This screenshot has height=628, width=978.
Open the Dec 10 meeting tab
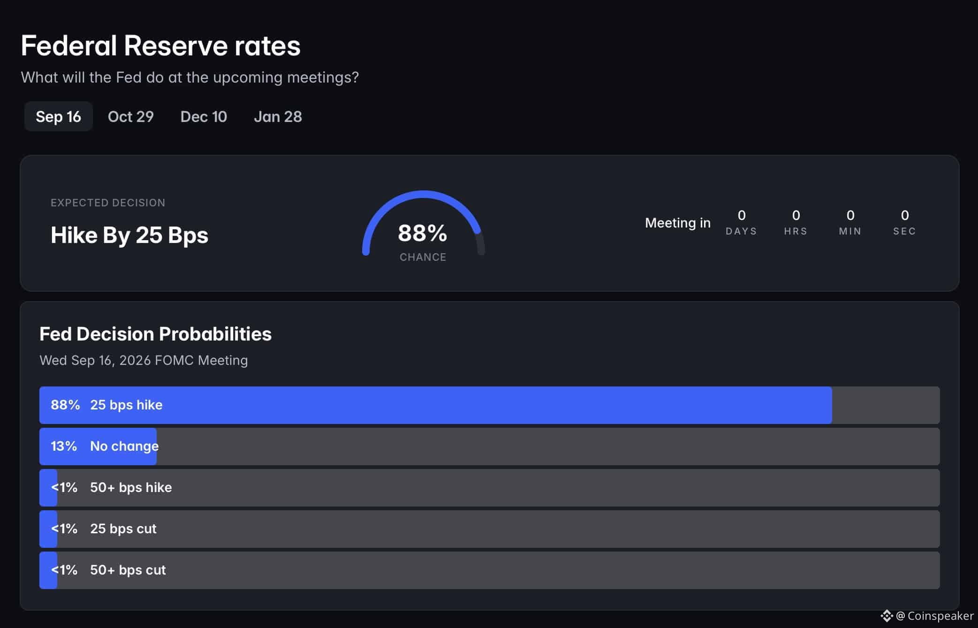[x=204, y=116]
